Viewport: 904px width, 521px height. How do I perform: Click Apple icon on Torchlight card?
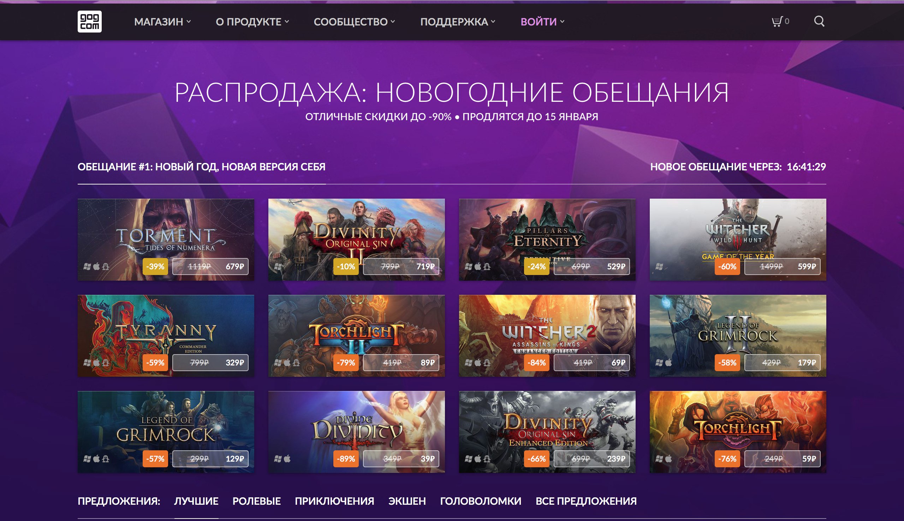click(668, 459)
